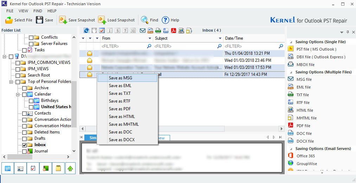Click the red PDF icon above message list
The width and height of the screenshot is (356, 183).
(x=174, y=31)
